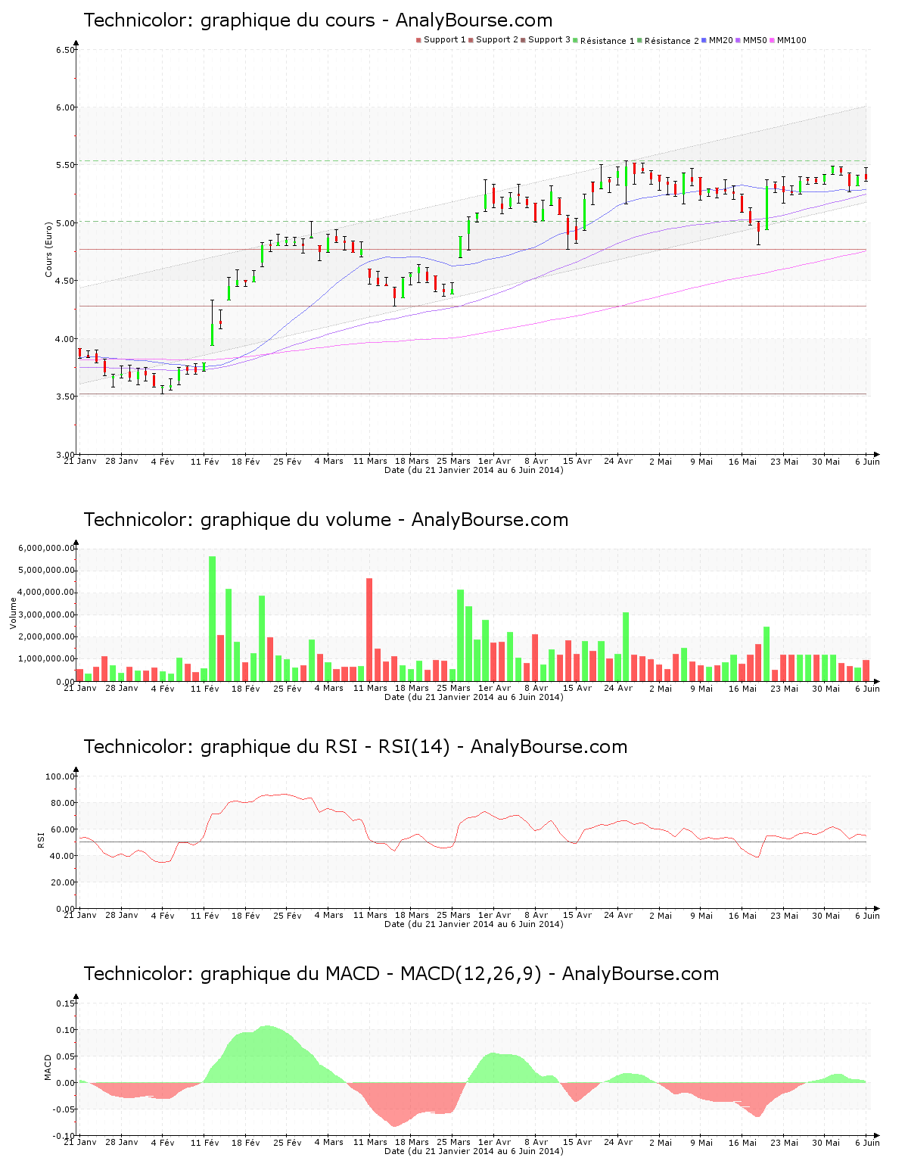Click '24 Avr' date on volume chart axis
Viewport: 908px width, 1173px height.
click(618, 688)
